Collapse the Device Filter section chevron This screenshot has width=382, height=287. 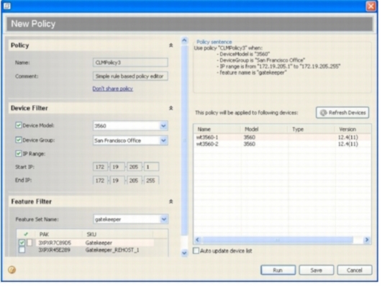[x=171, y=108]
